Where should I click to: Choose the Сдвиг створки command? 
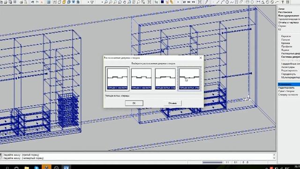pyautogui.click(x=286, y=91)
